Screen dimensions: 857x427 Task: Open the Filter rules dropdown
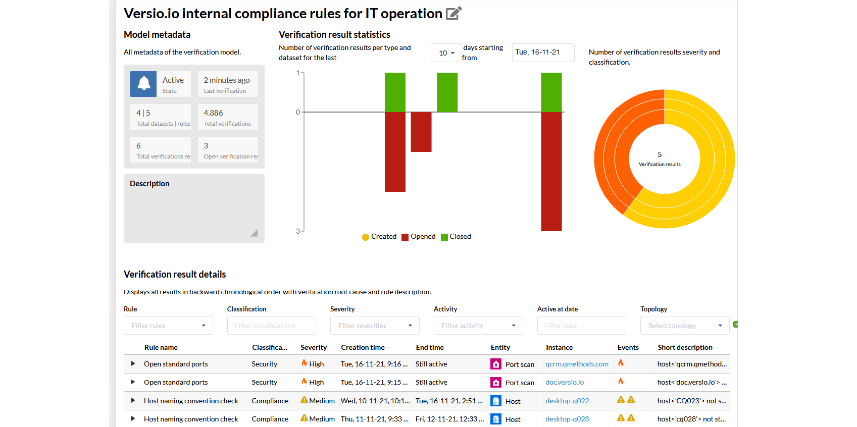coord(168,326)
